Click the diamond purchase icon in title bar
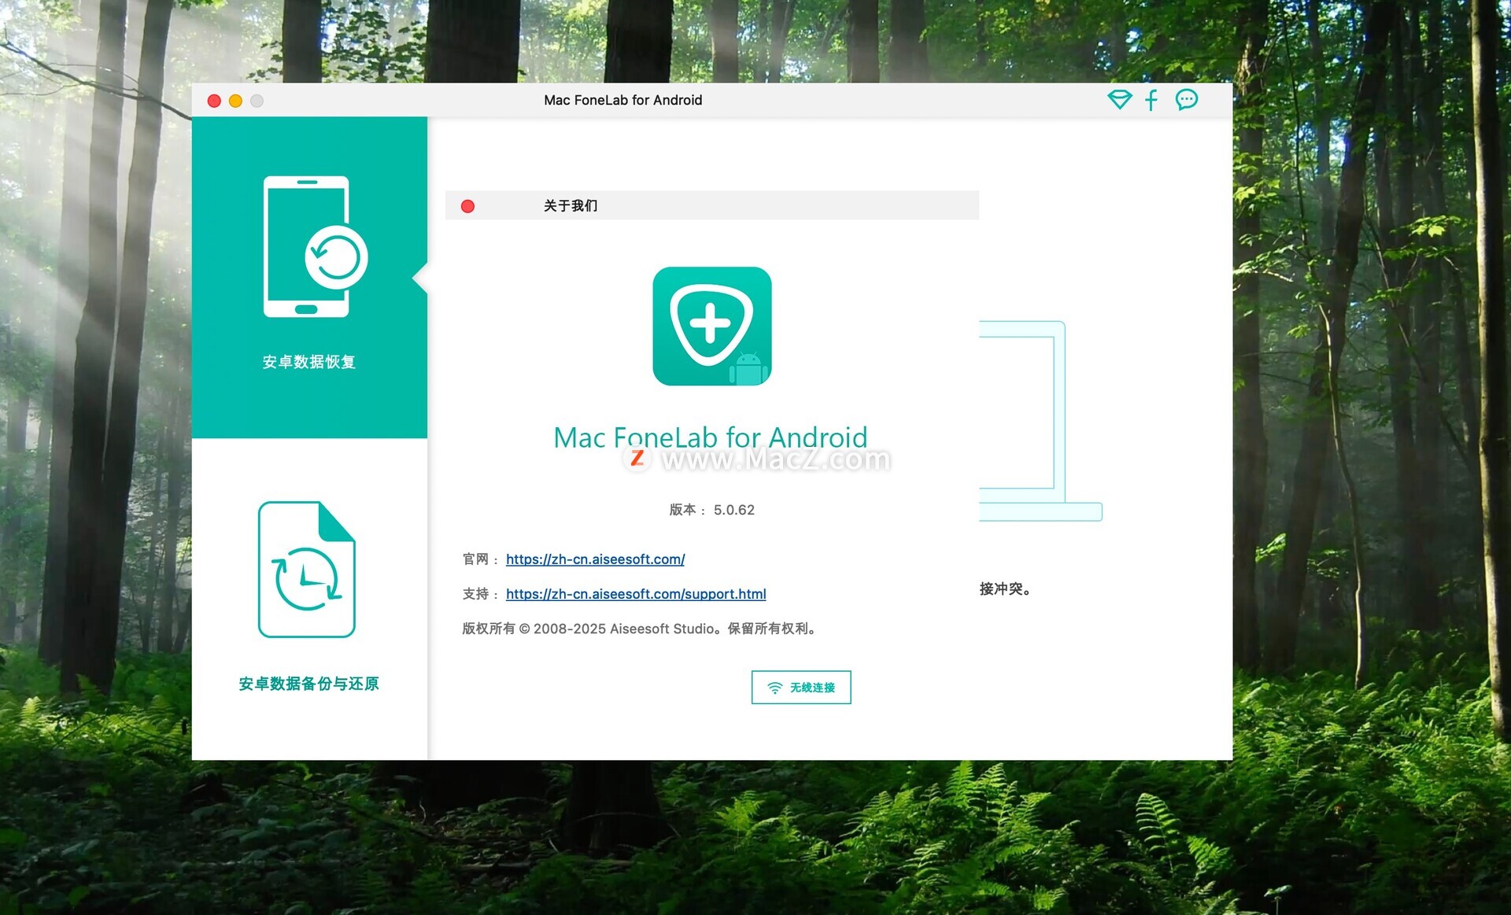Image resolution: width=1511 pixels, height=915 pixels. pyautogui.click(x=1119, y=100)
